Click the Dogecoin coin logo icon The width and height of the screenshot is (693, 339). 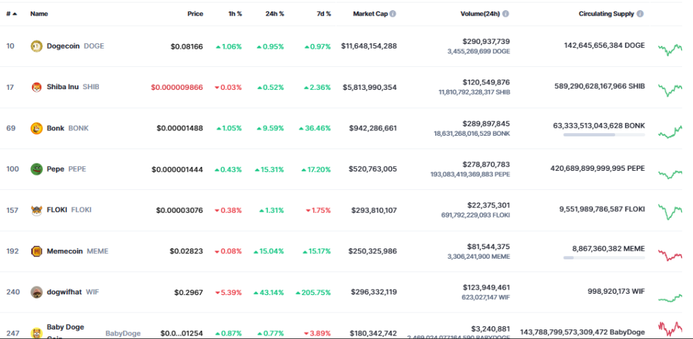click(x=37, y=46)
